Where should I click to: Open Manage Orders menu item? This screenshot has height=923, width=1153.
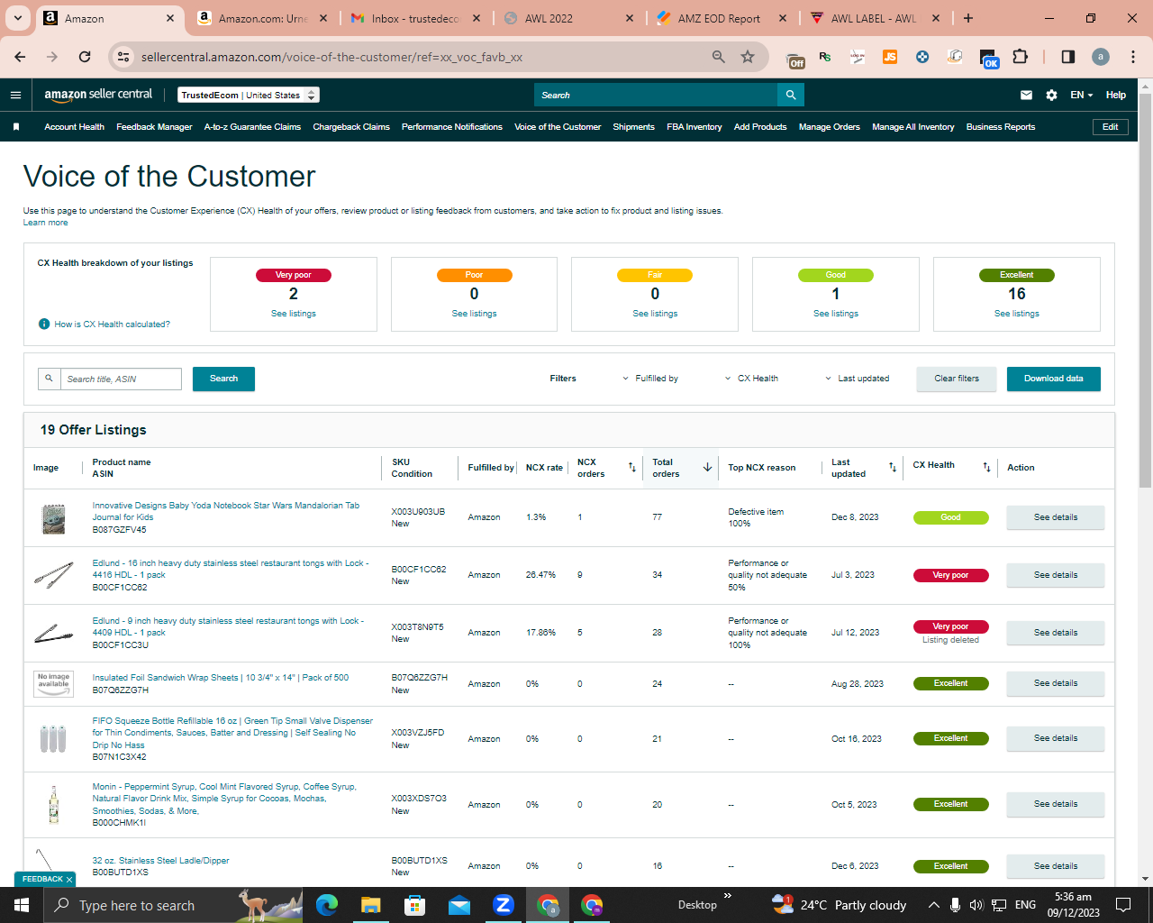click(x=830, y=127)
